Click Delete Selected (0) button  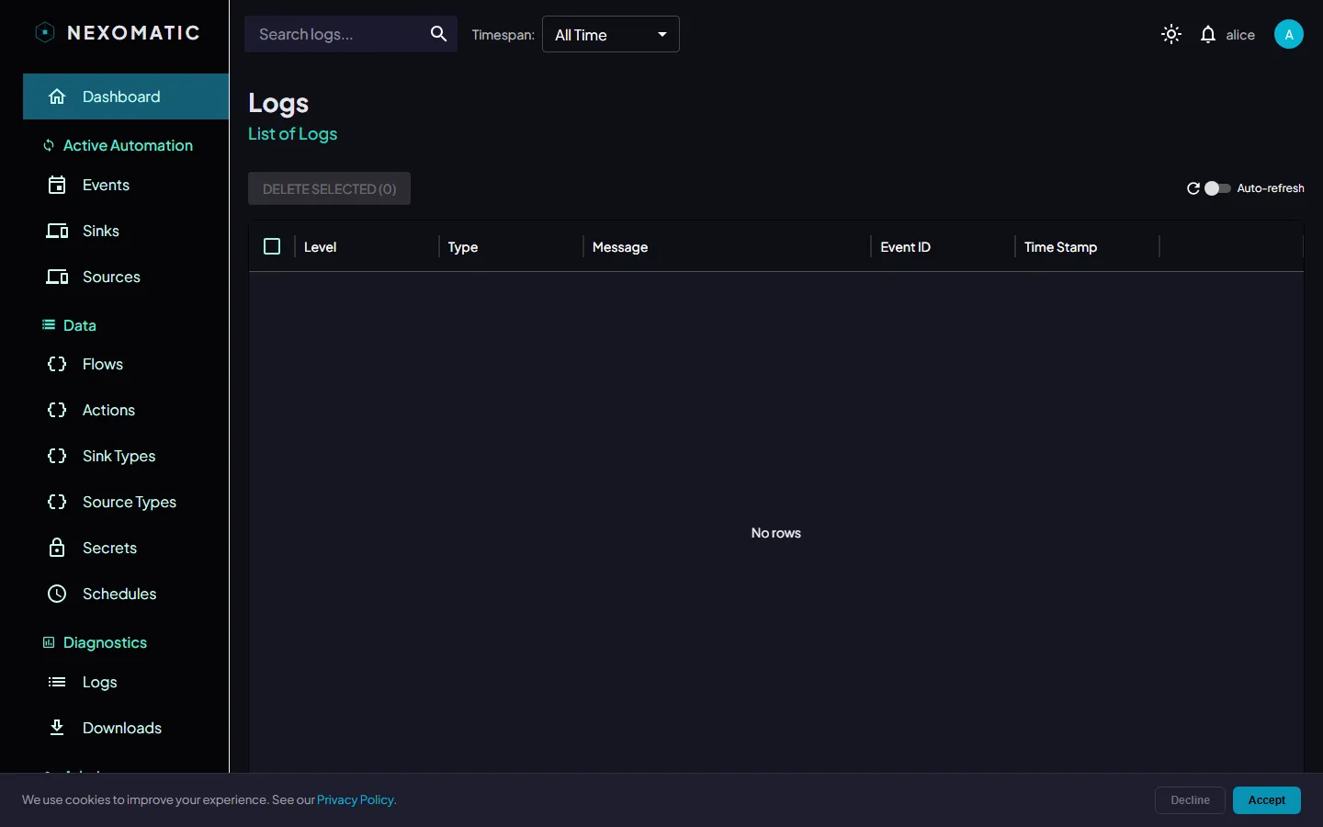329,188
